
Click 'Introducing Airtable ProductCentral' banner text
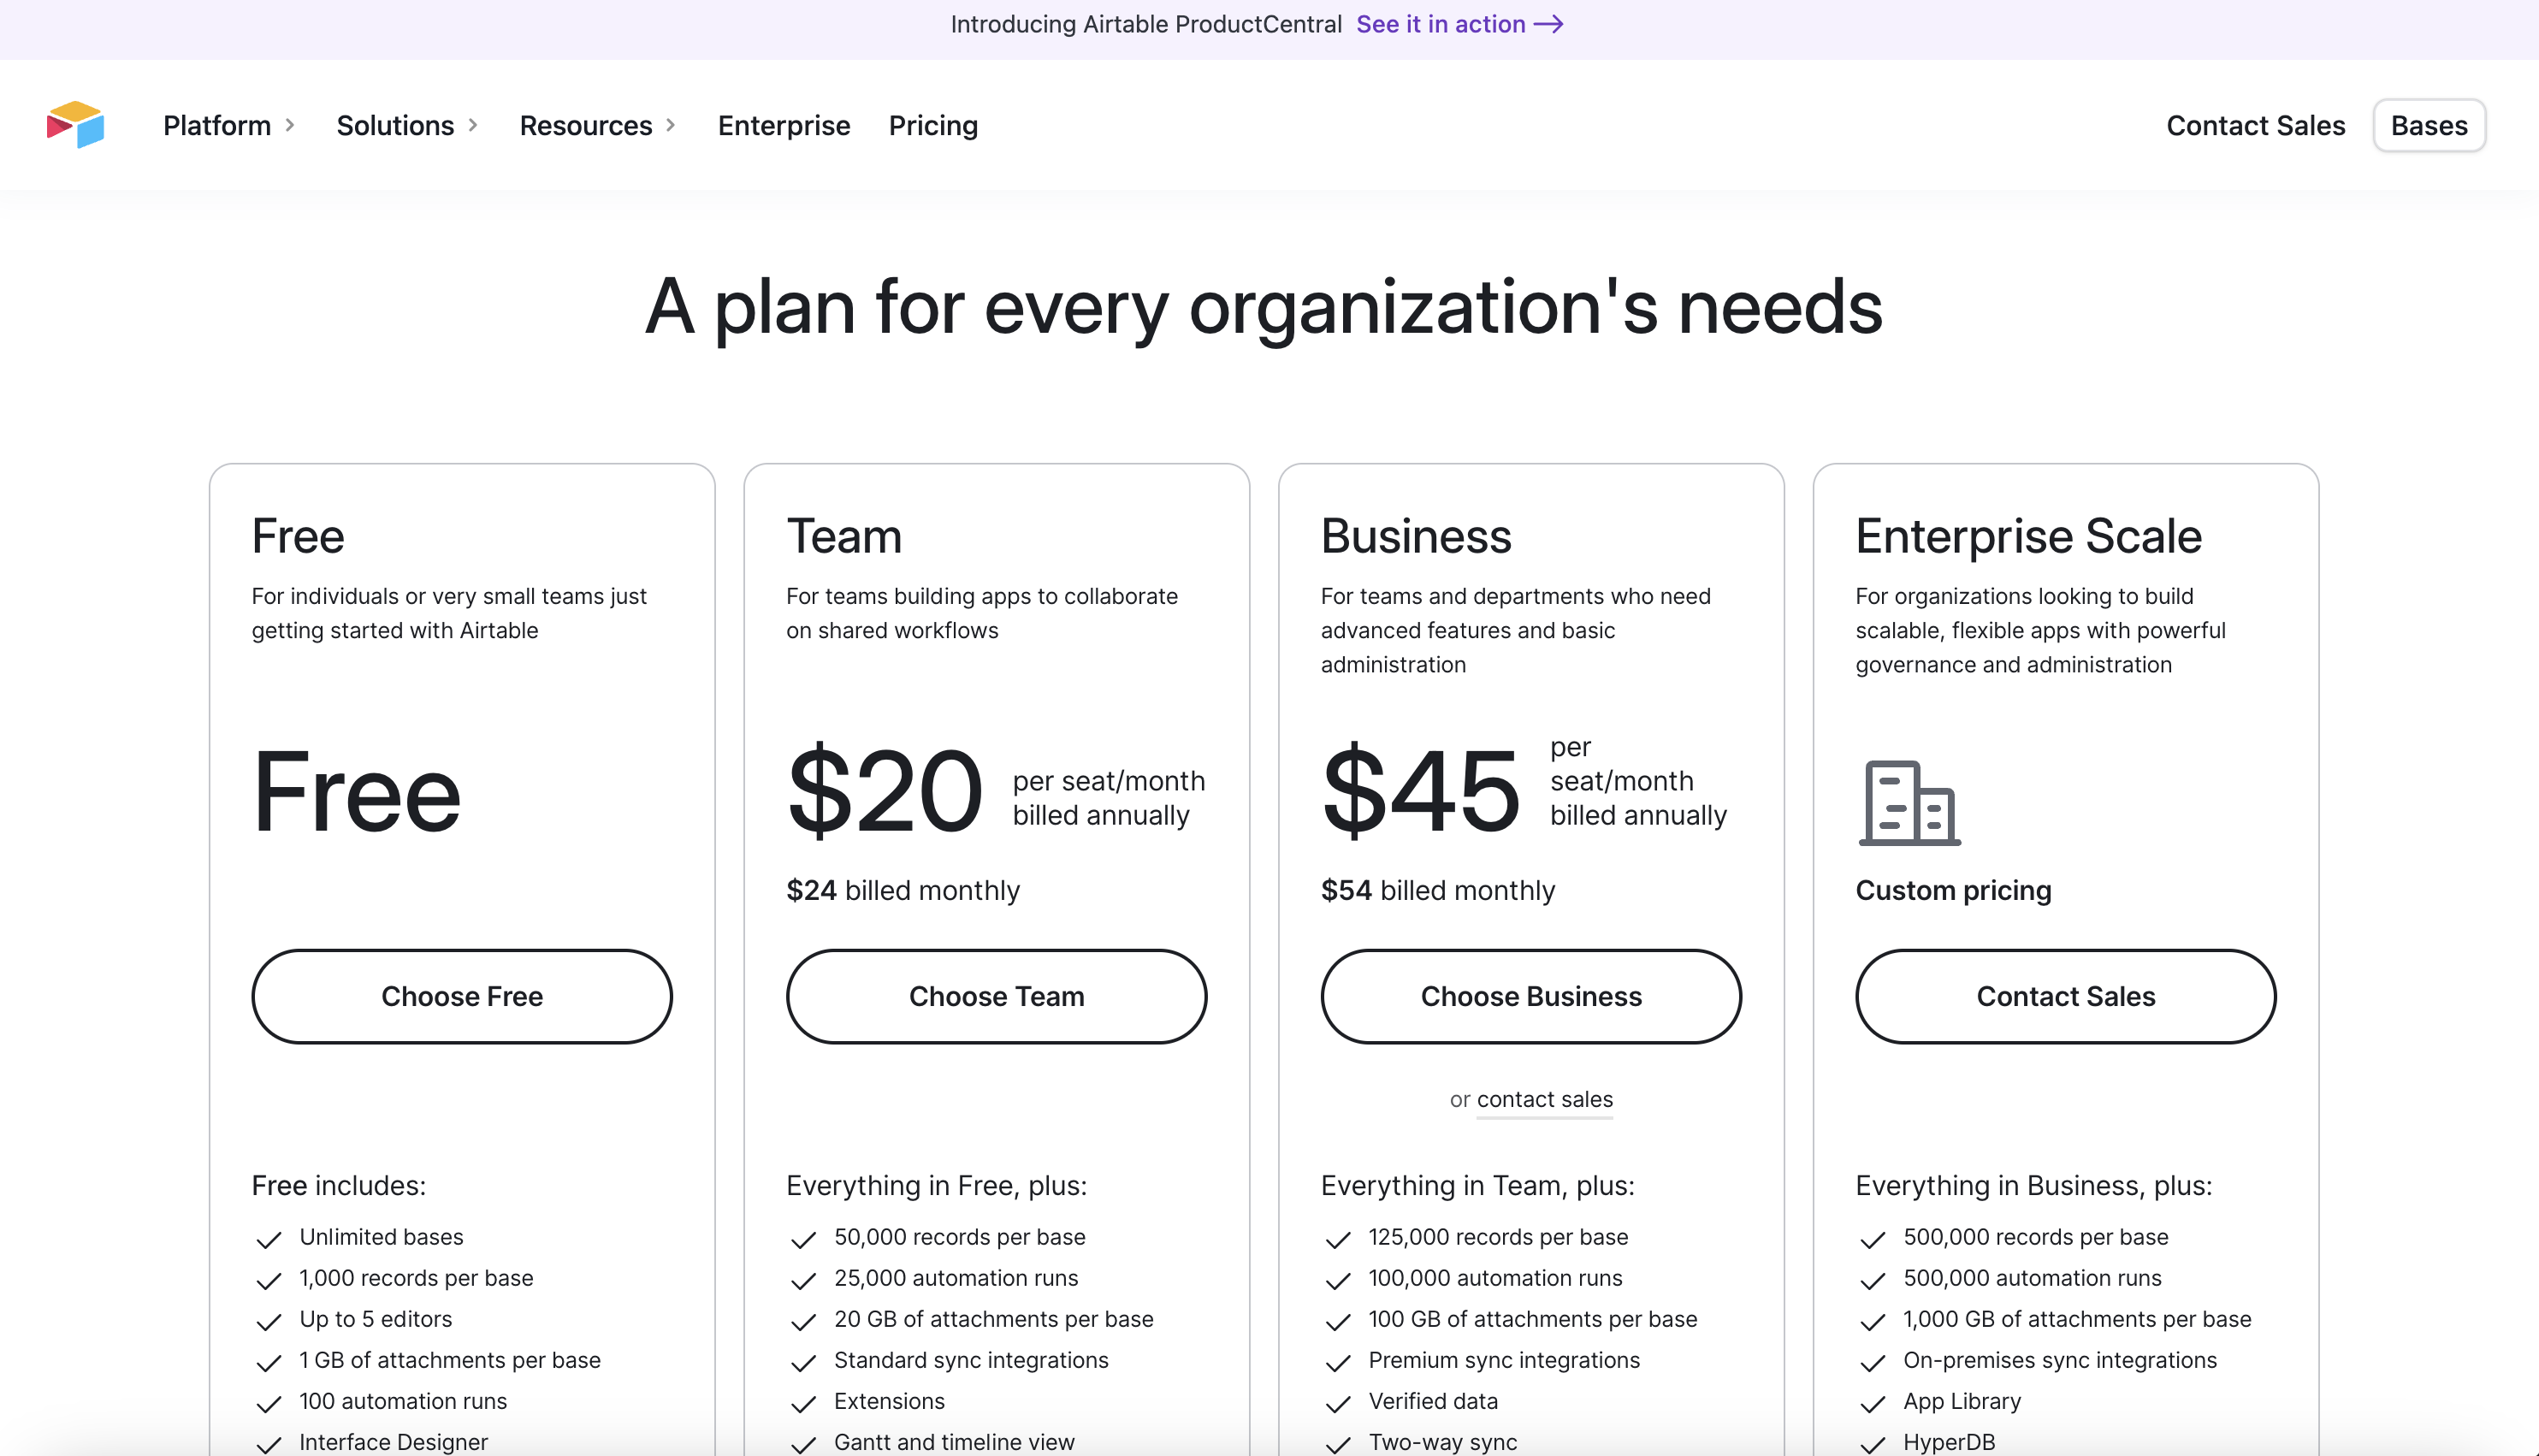pyautogui.click(x=1146, y=24)
